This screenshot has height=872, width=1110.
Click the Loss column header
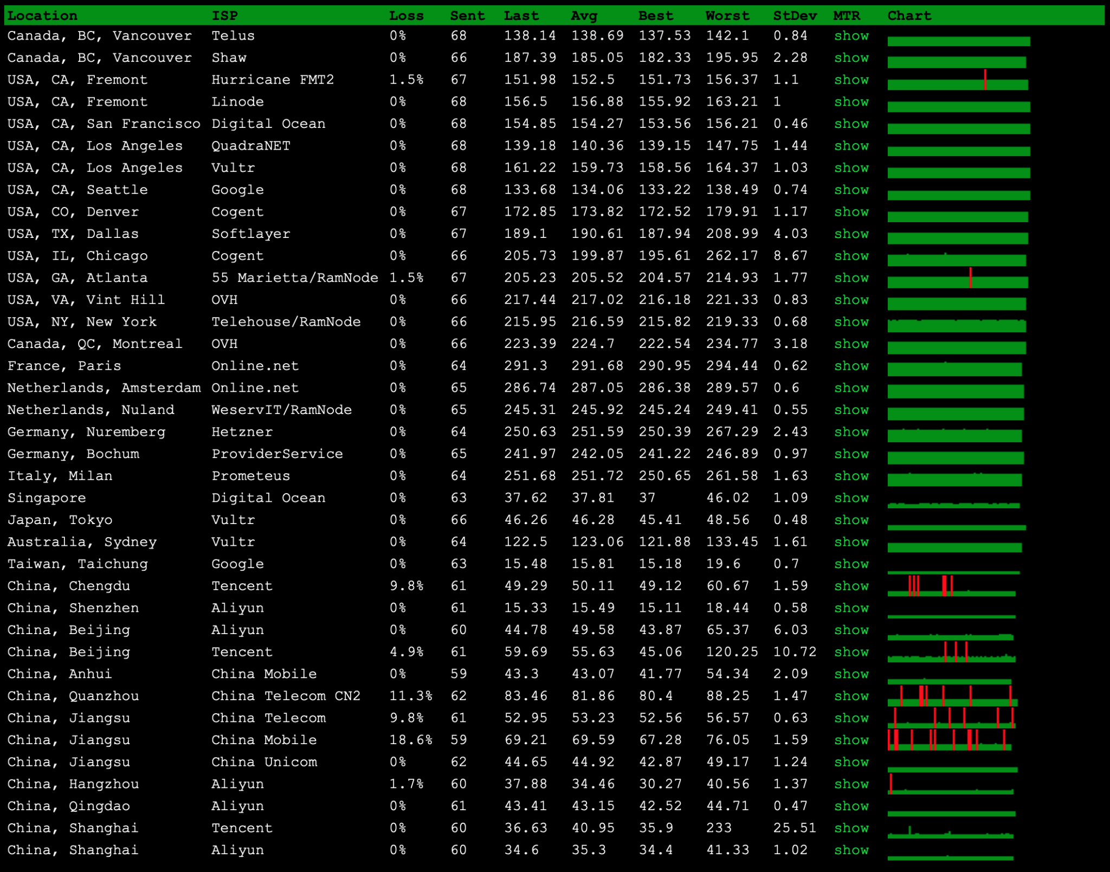406,16
